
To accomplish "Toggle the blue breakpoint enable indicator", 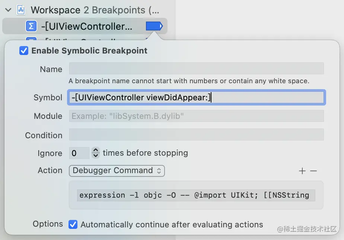I will [154, 26].
